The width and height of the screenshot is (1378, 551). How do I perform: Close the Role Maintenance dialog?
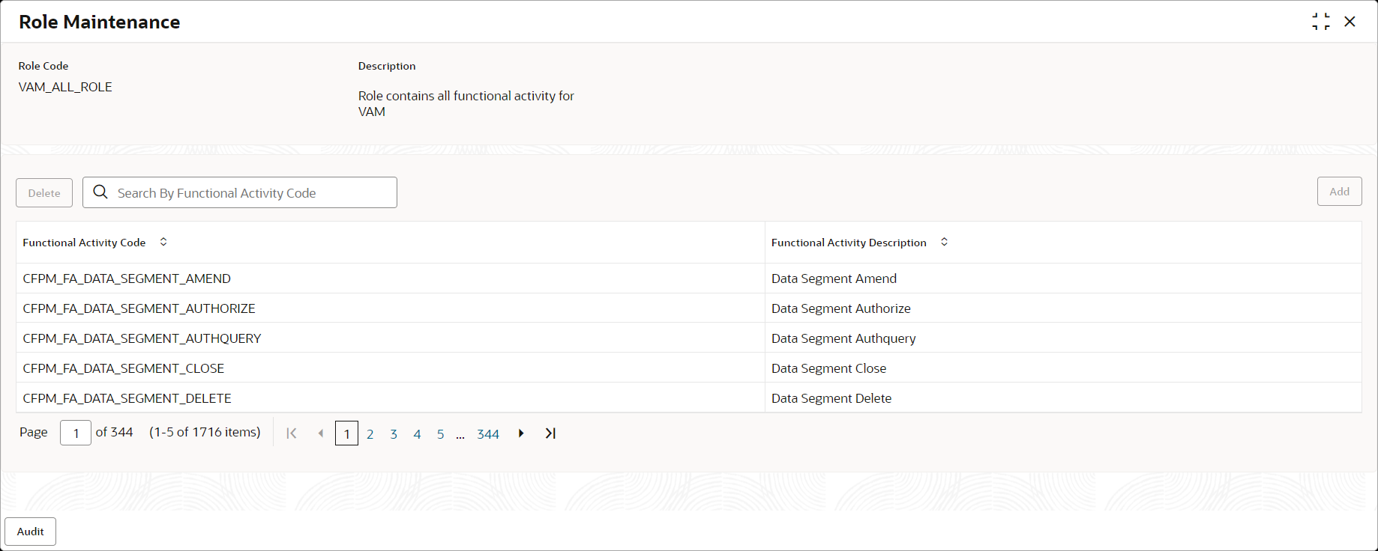click(x=1350, y=22)
